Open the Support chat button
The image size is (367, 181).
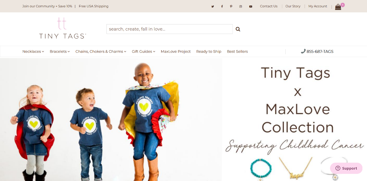click(x=346, y=168)
